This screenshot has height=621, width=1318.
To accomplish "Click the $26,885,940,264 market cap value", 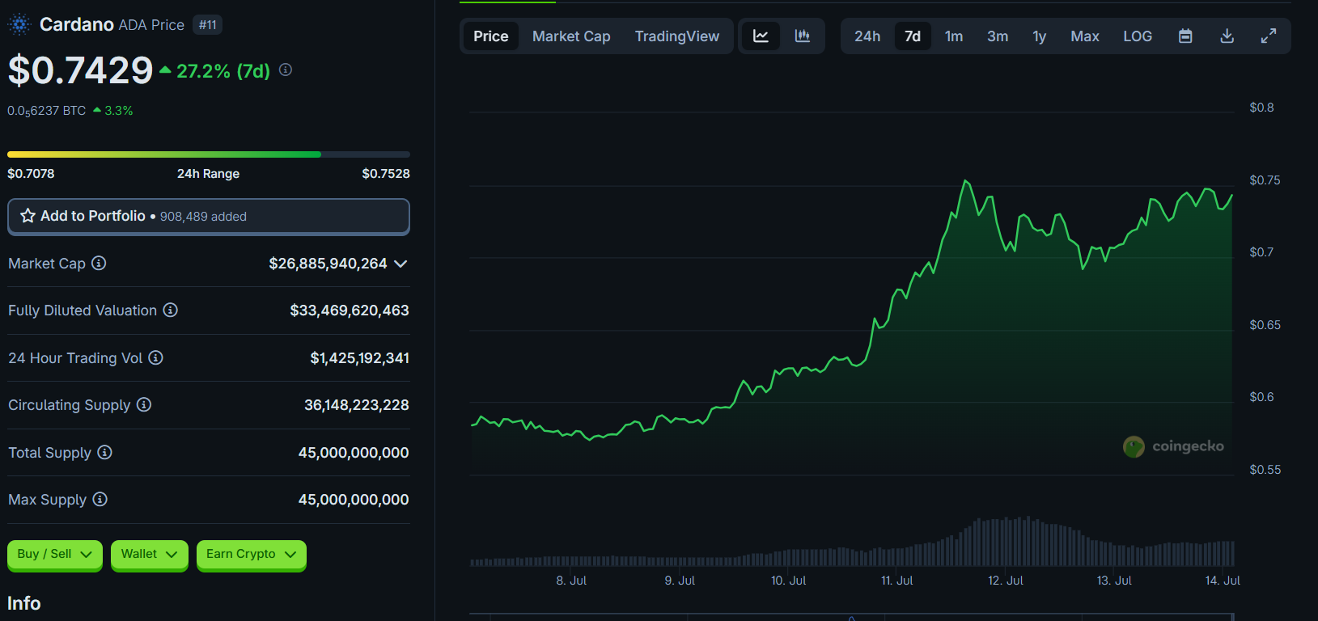I will tap(328, 264).
